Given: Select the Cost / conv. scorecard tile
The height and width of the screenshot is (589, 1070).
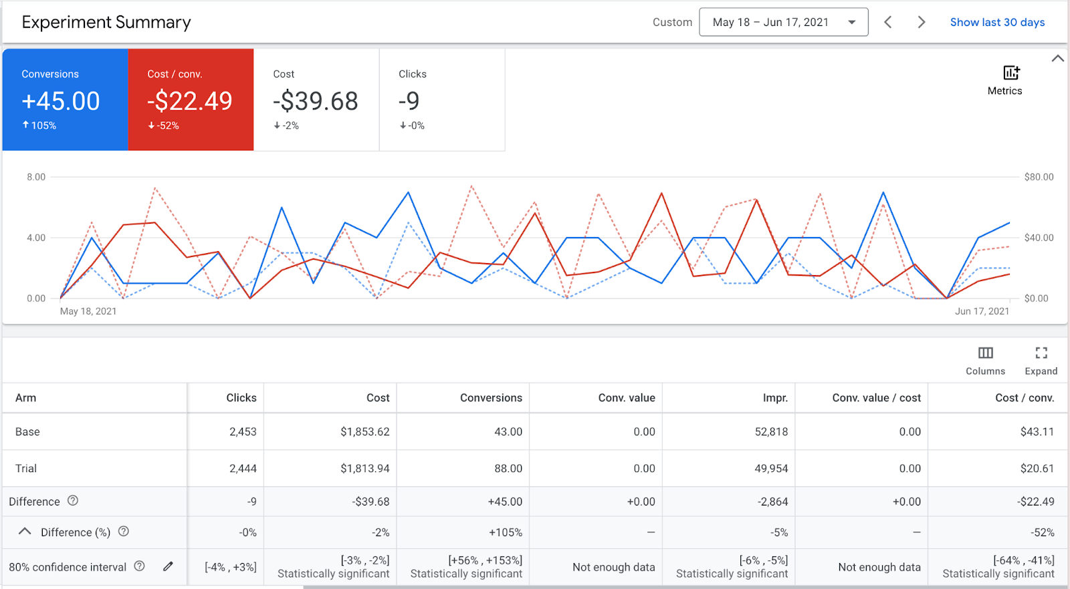Looking at the screenshot, I should [191, 100].
